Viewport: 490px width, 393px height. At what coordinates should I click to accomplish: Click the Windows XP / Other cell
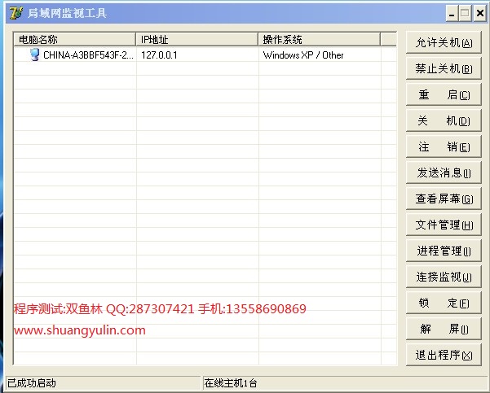tap(303, 55)
